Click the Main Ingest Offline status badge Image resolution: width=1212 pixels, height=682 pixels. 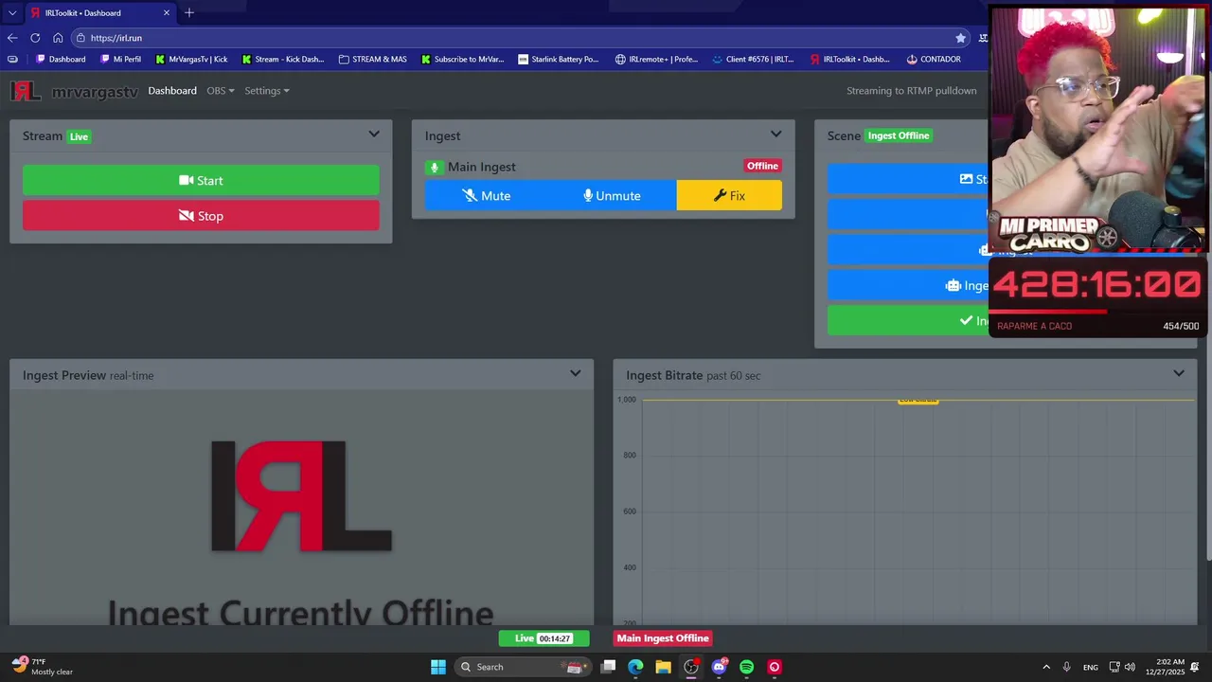pyautogui.click(x=663, y=638)
